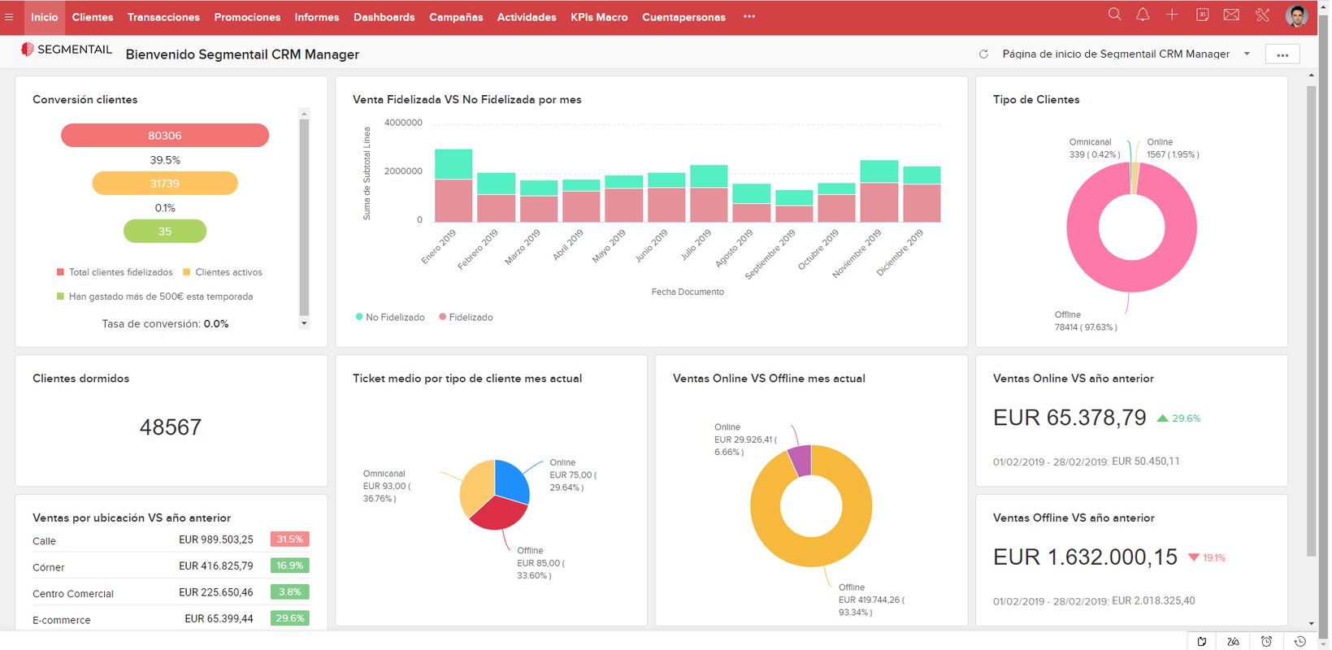Image resolution: width=1332 pixels, height=650 pixels.
Task: Click the Conversión clientes scrollbar down arrow
Action: [304, 323]
